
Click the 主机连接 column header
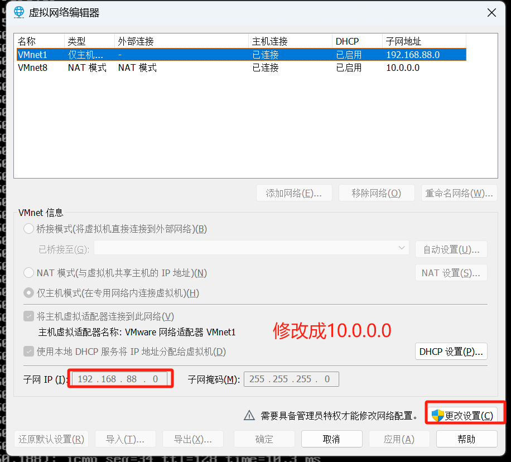pos(291,41)
